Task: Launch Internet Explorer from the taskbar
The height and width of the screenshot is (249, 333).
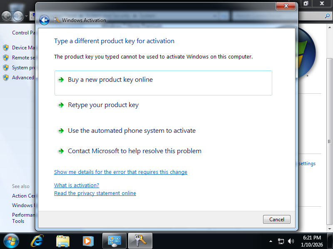Action: pos(37,241)
